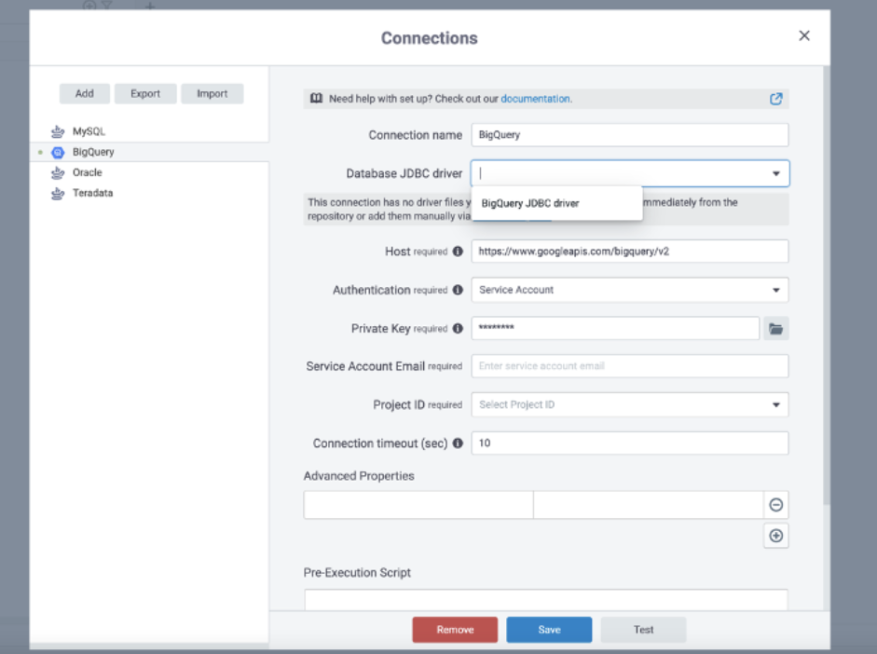This screenshot has height=654, width=877.
Task: Select Oracle connection in the list
Action: (x=149, y=172)
